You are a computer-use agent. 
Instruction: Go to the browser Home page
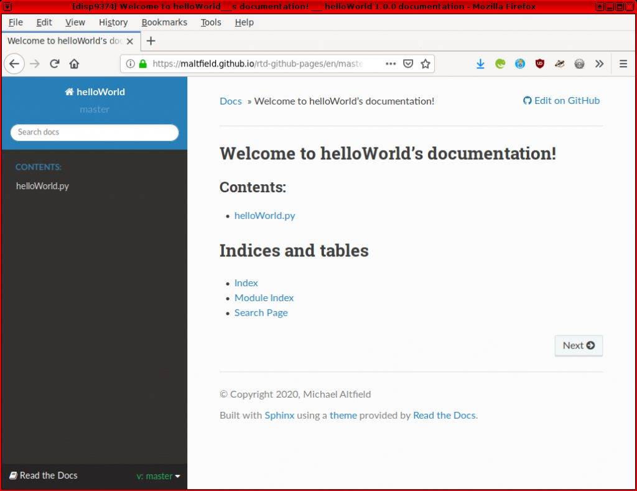(74, 63)
